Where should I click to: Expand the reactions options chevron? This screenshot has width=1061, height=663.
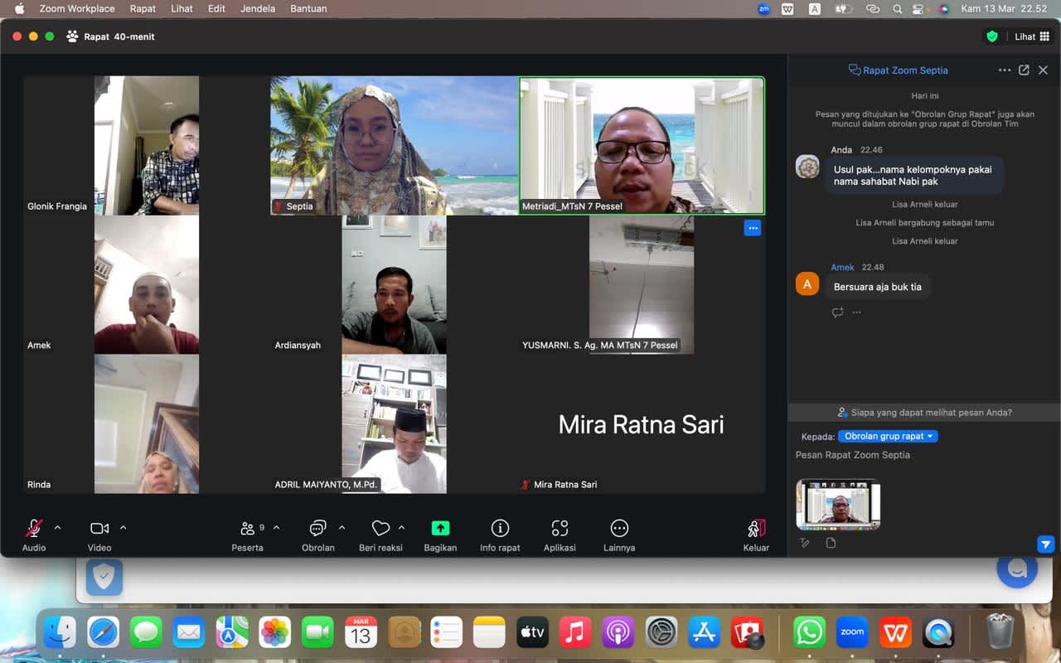[x=402, y=528]
